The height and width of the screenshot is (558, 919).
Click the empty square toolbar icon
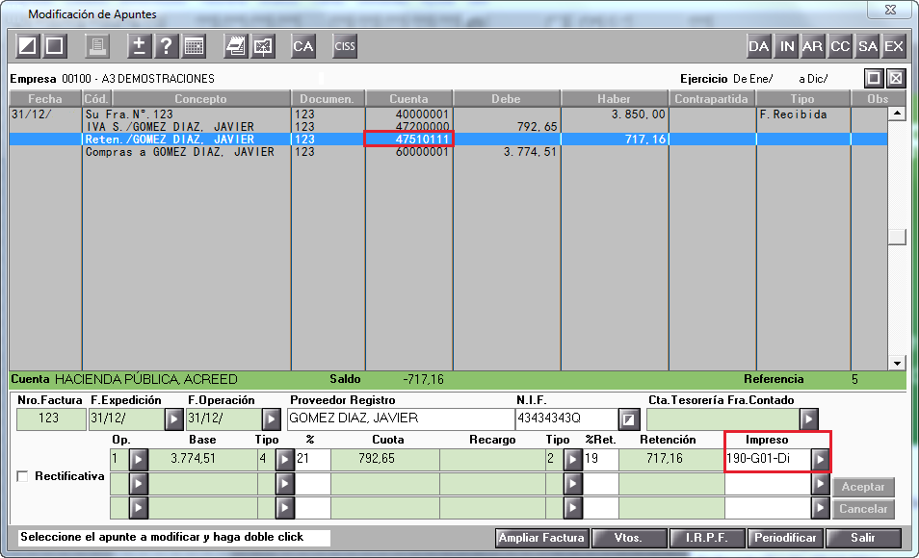click(x=55, y=45)
